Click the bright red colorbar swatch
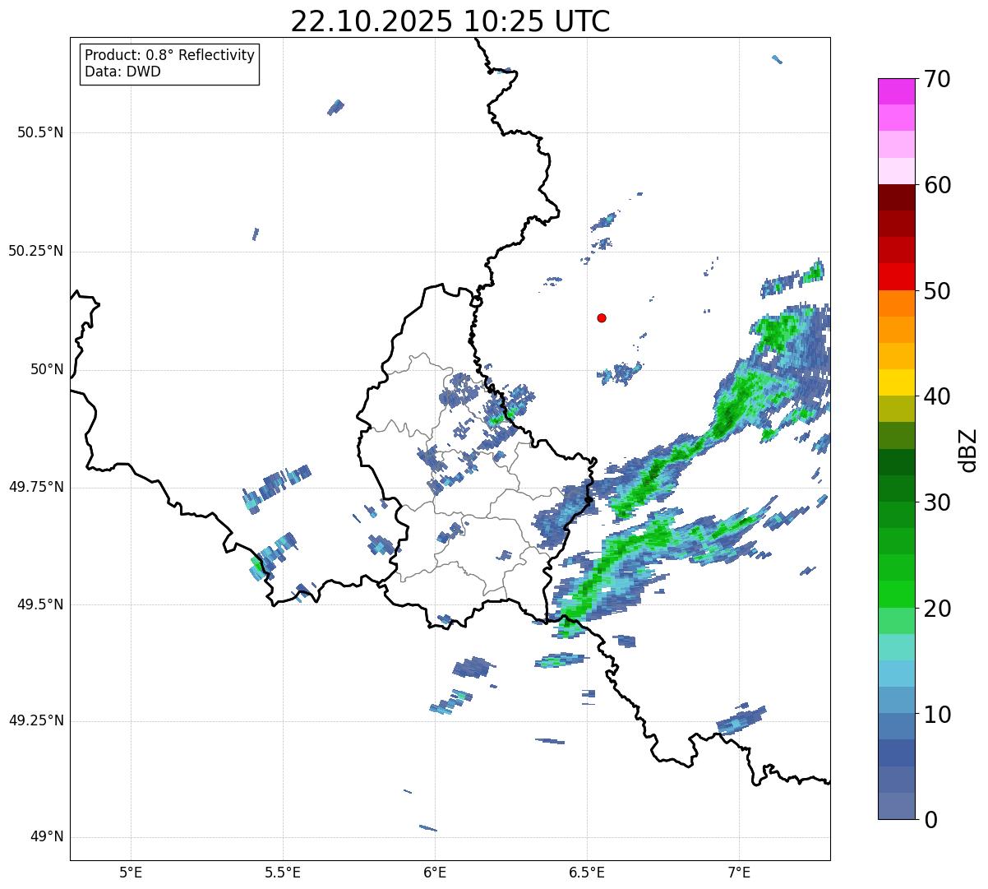This screenshot has width=988, height=889. [897, 277]
